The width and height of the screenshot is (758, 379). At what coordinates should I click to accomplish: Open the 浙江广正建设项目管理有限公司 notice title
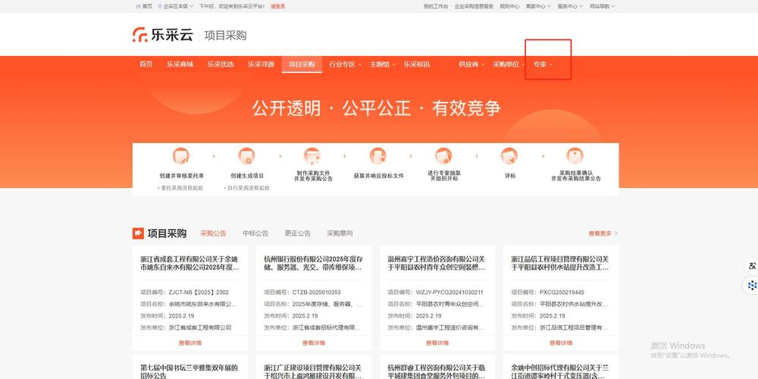coord(314,371)
